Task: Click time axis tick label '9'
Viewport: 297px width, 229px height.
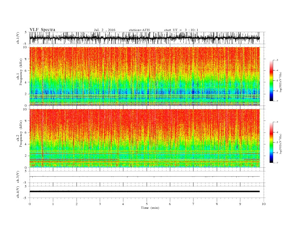Action: 240,204
